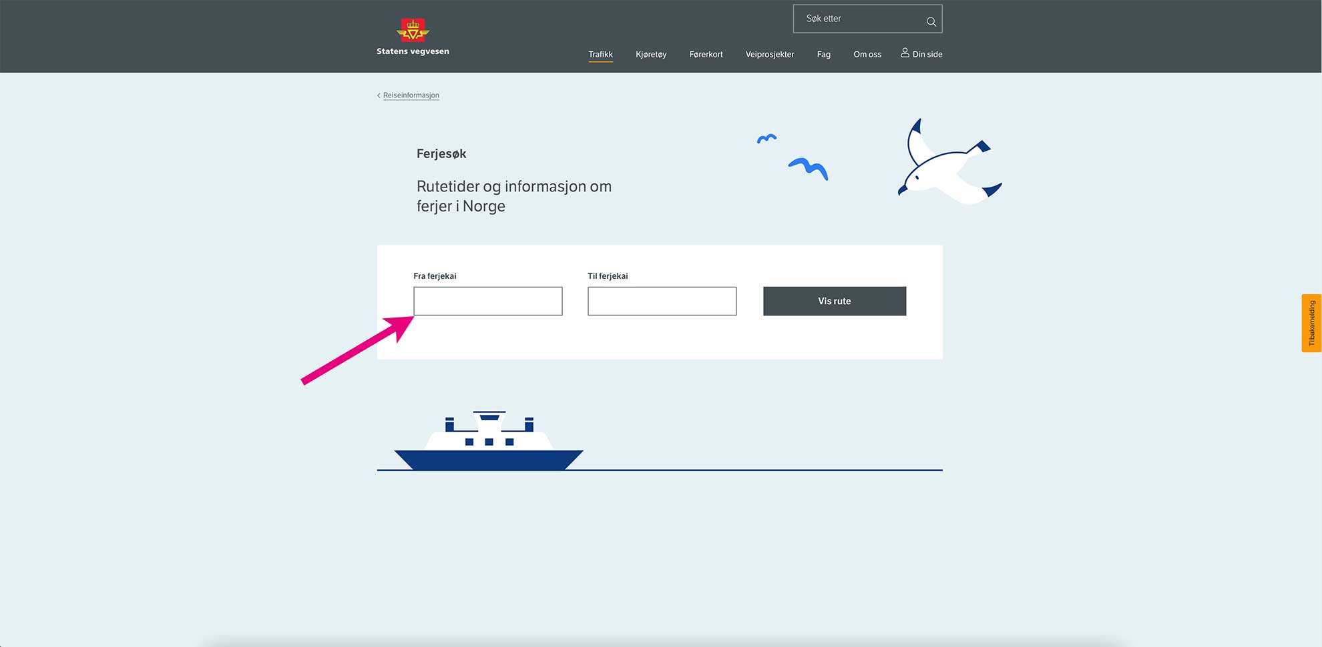Open the Trafikk menu item

click(600, 54)
